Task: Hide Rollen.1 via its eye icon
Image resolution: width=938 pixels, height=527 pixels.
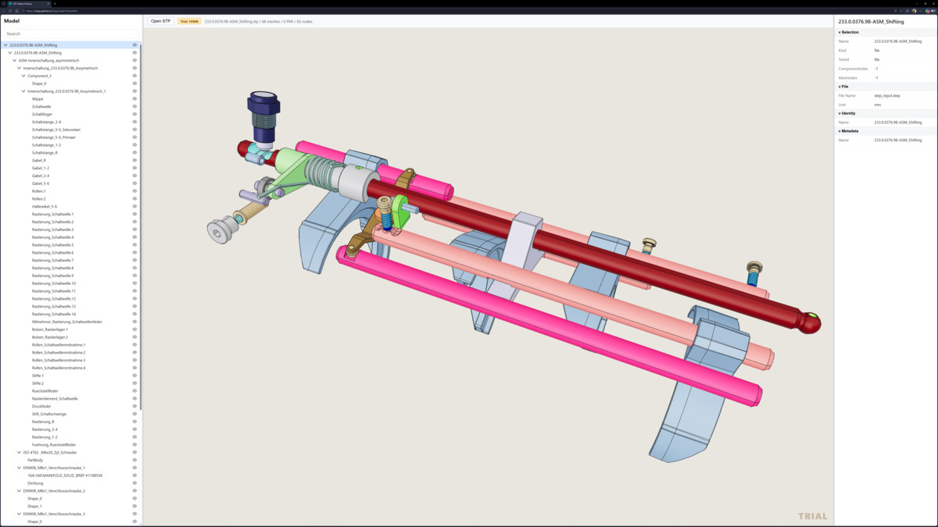Action: click(x=134, y=191)
